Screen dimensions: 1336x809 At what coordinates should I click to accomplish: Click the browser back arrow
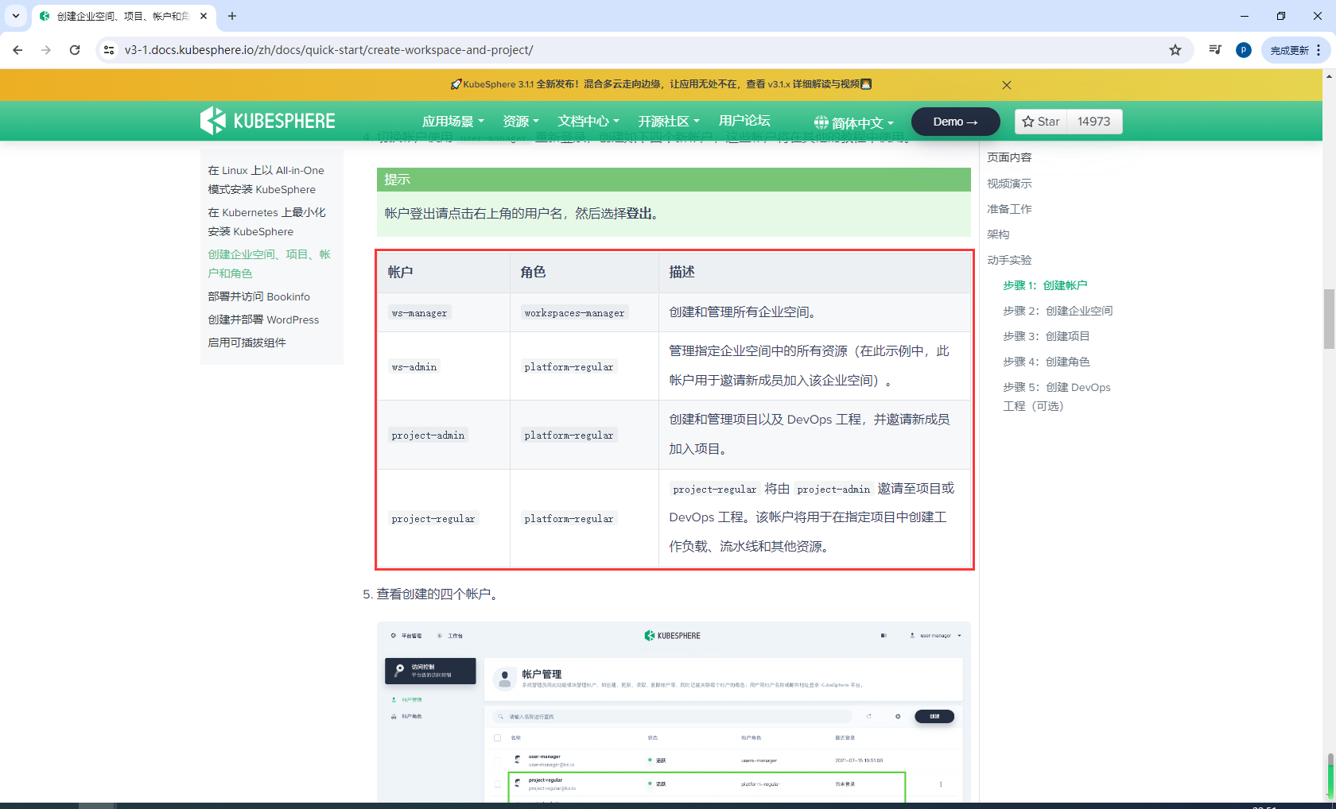[x=17, y=50]
